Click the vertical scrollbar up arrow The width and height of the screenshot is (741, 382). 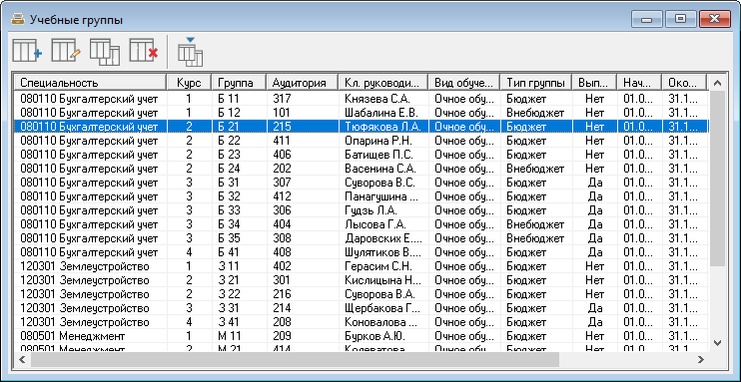[x=717, y=83]
